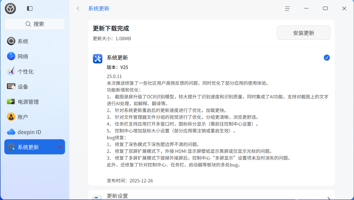The width and height of the screenshot is (354, 200).
Task: Maximize the Control Center window
Action: coord(325,8)
